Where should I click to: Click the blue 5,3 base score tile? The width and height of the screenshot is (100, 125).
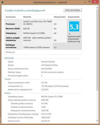coord(74,26)
